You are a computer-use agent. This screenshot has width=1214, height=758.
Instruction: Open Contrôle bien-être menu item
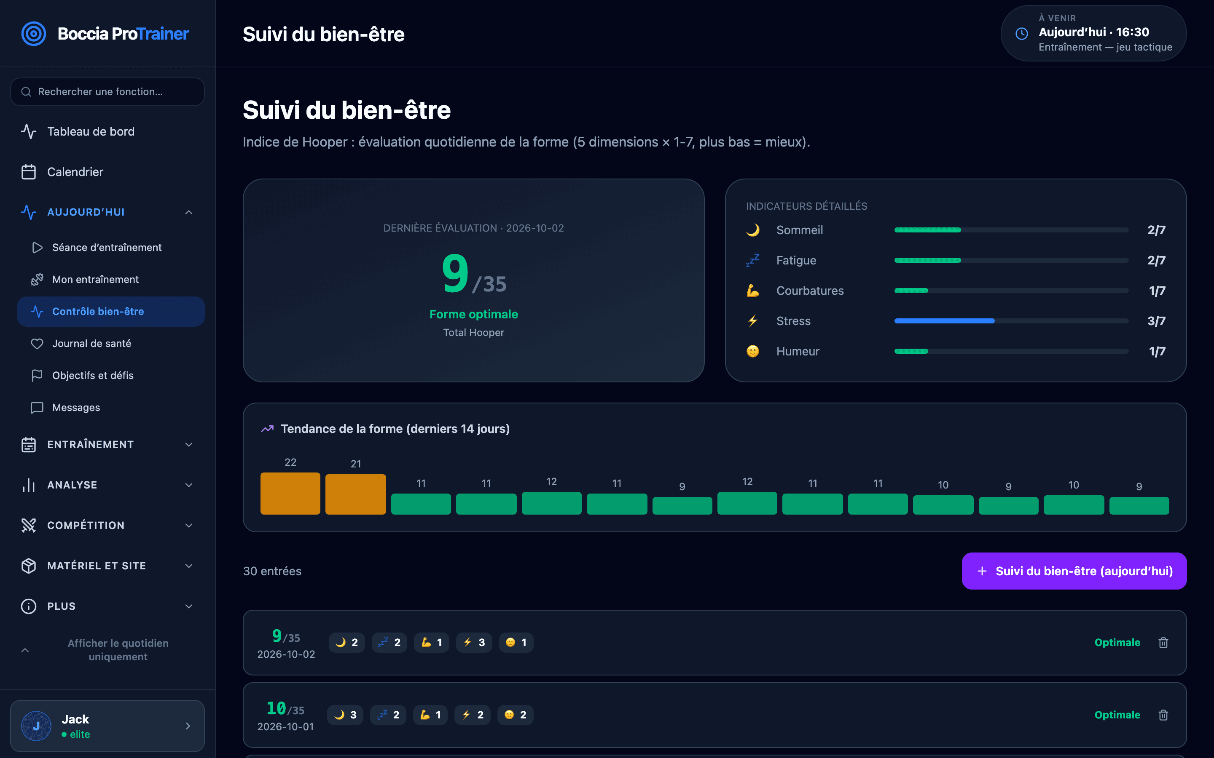click(x=110, y=311)
